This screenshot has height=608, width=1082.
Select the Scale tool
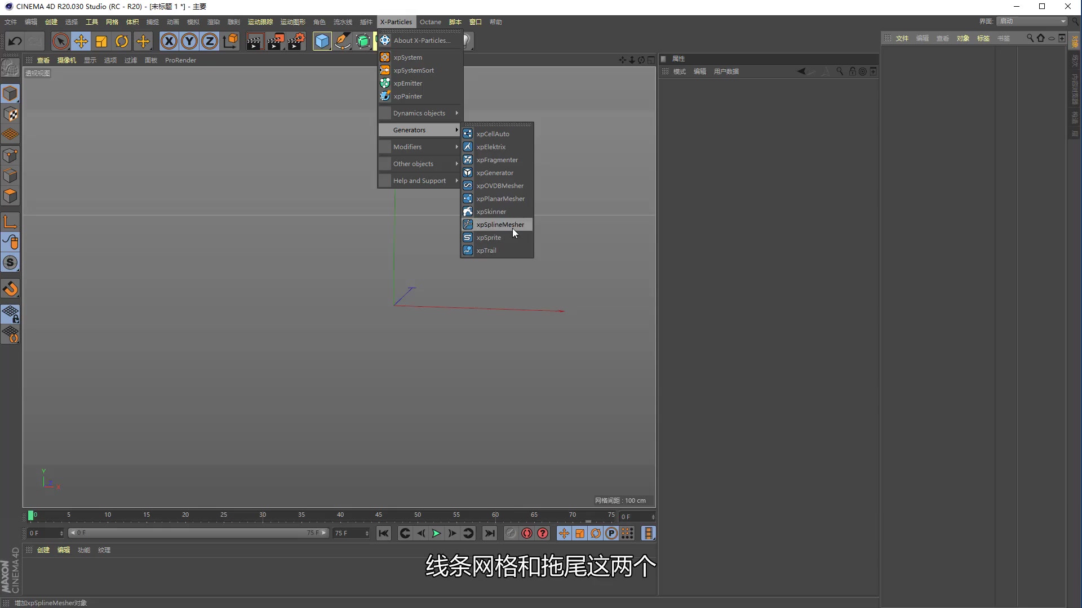point(101,41)
